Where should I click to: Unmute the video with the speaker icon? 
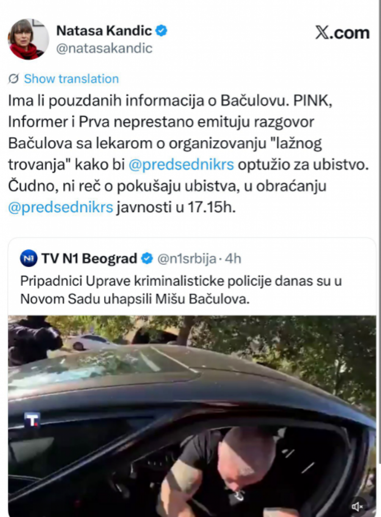357,506
